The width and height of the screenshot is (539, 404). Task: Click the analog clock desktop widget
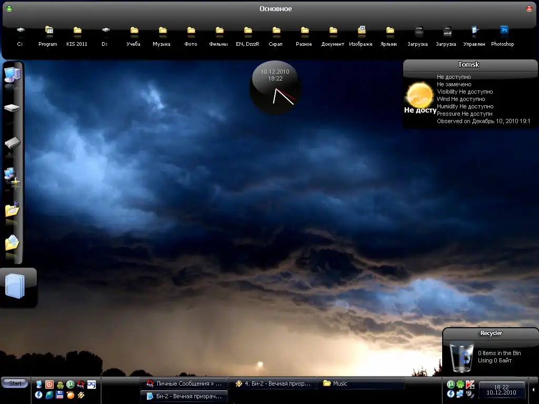(x=275, y=87)
